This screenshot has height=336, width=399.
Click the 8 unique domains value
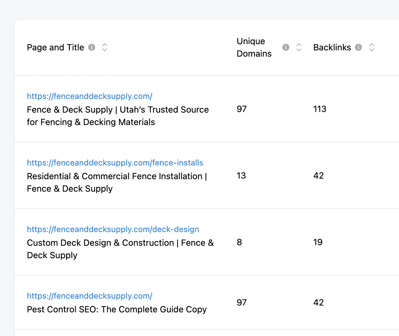239,242
